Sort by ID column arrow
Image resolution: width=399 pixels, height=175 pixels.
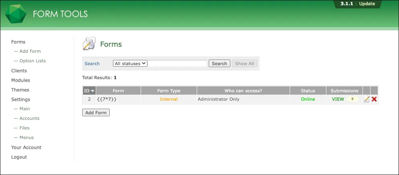pos(93,91)
